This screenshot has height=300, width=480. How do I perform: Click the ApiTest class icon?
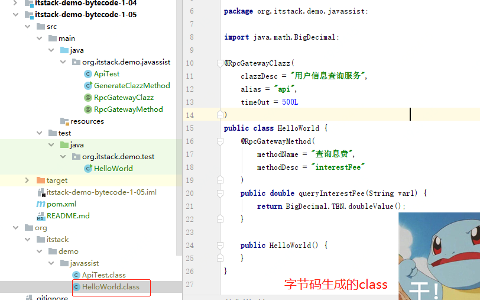point(88,74)
